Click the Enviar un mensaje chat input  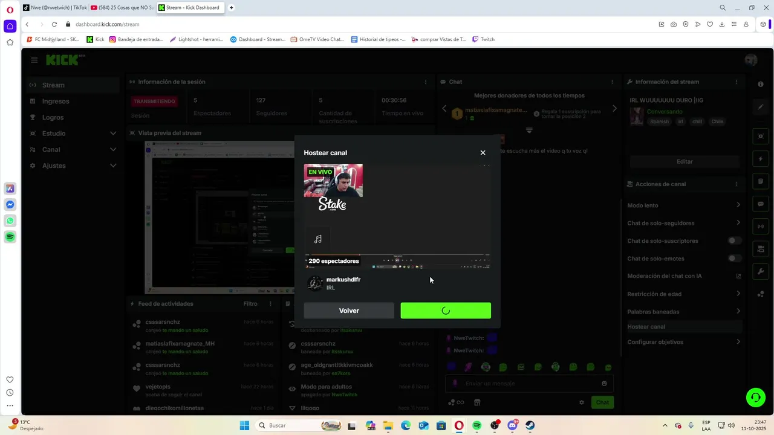click(529, 383)
